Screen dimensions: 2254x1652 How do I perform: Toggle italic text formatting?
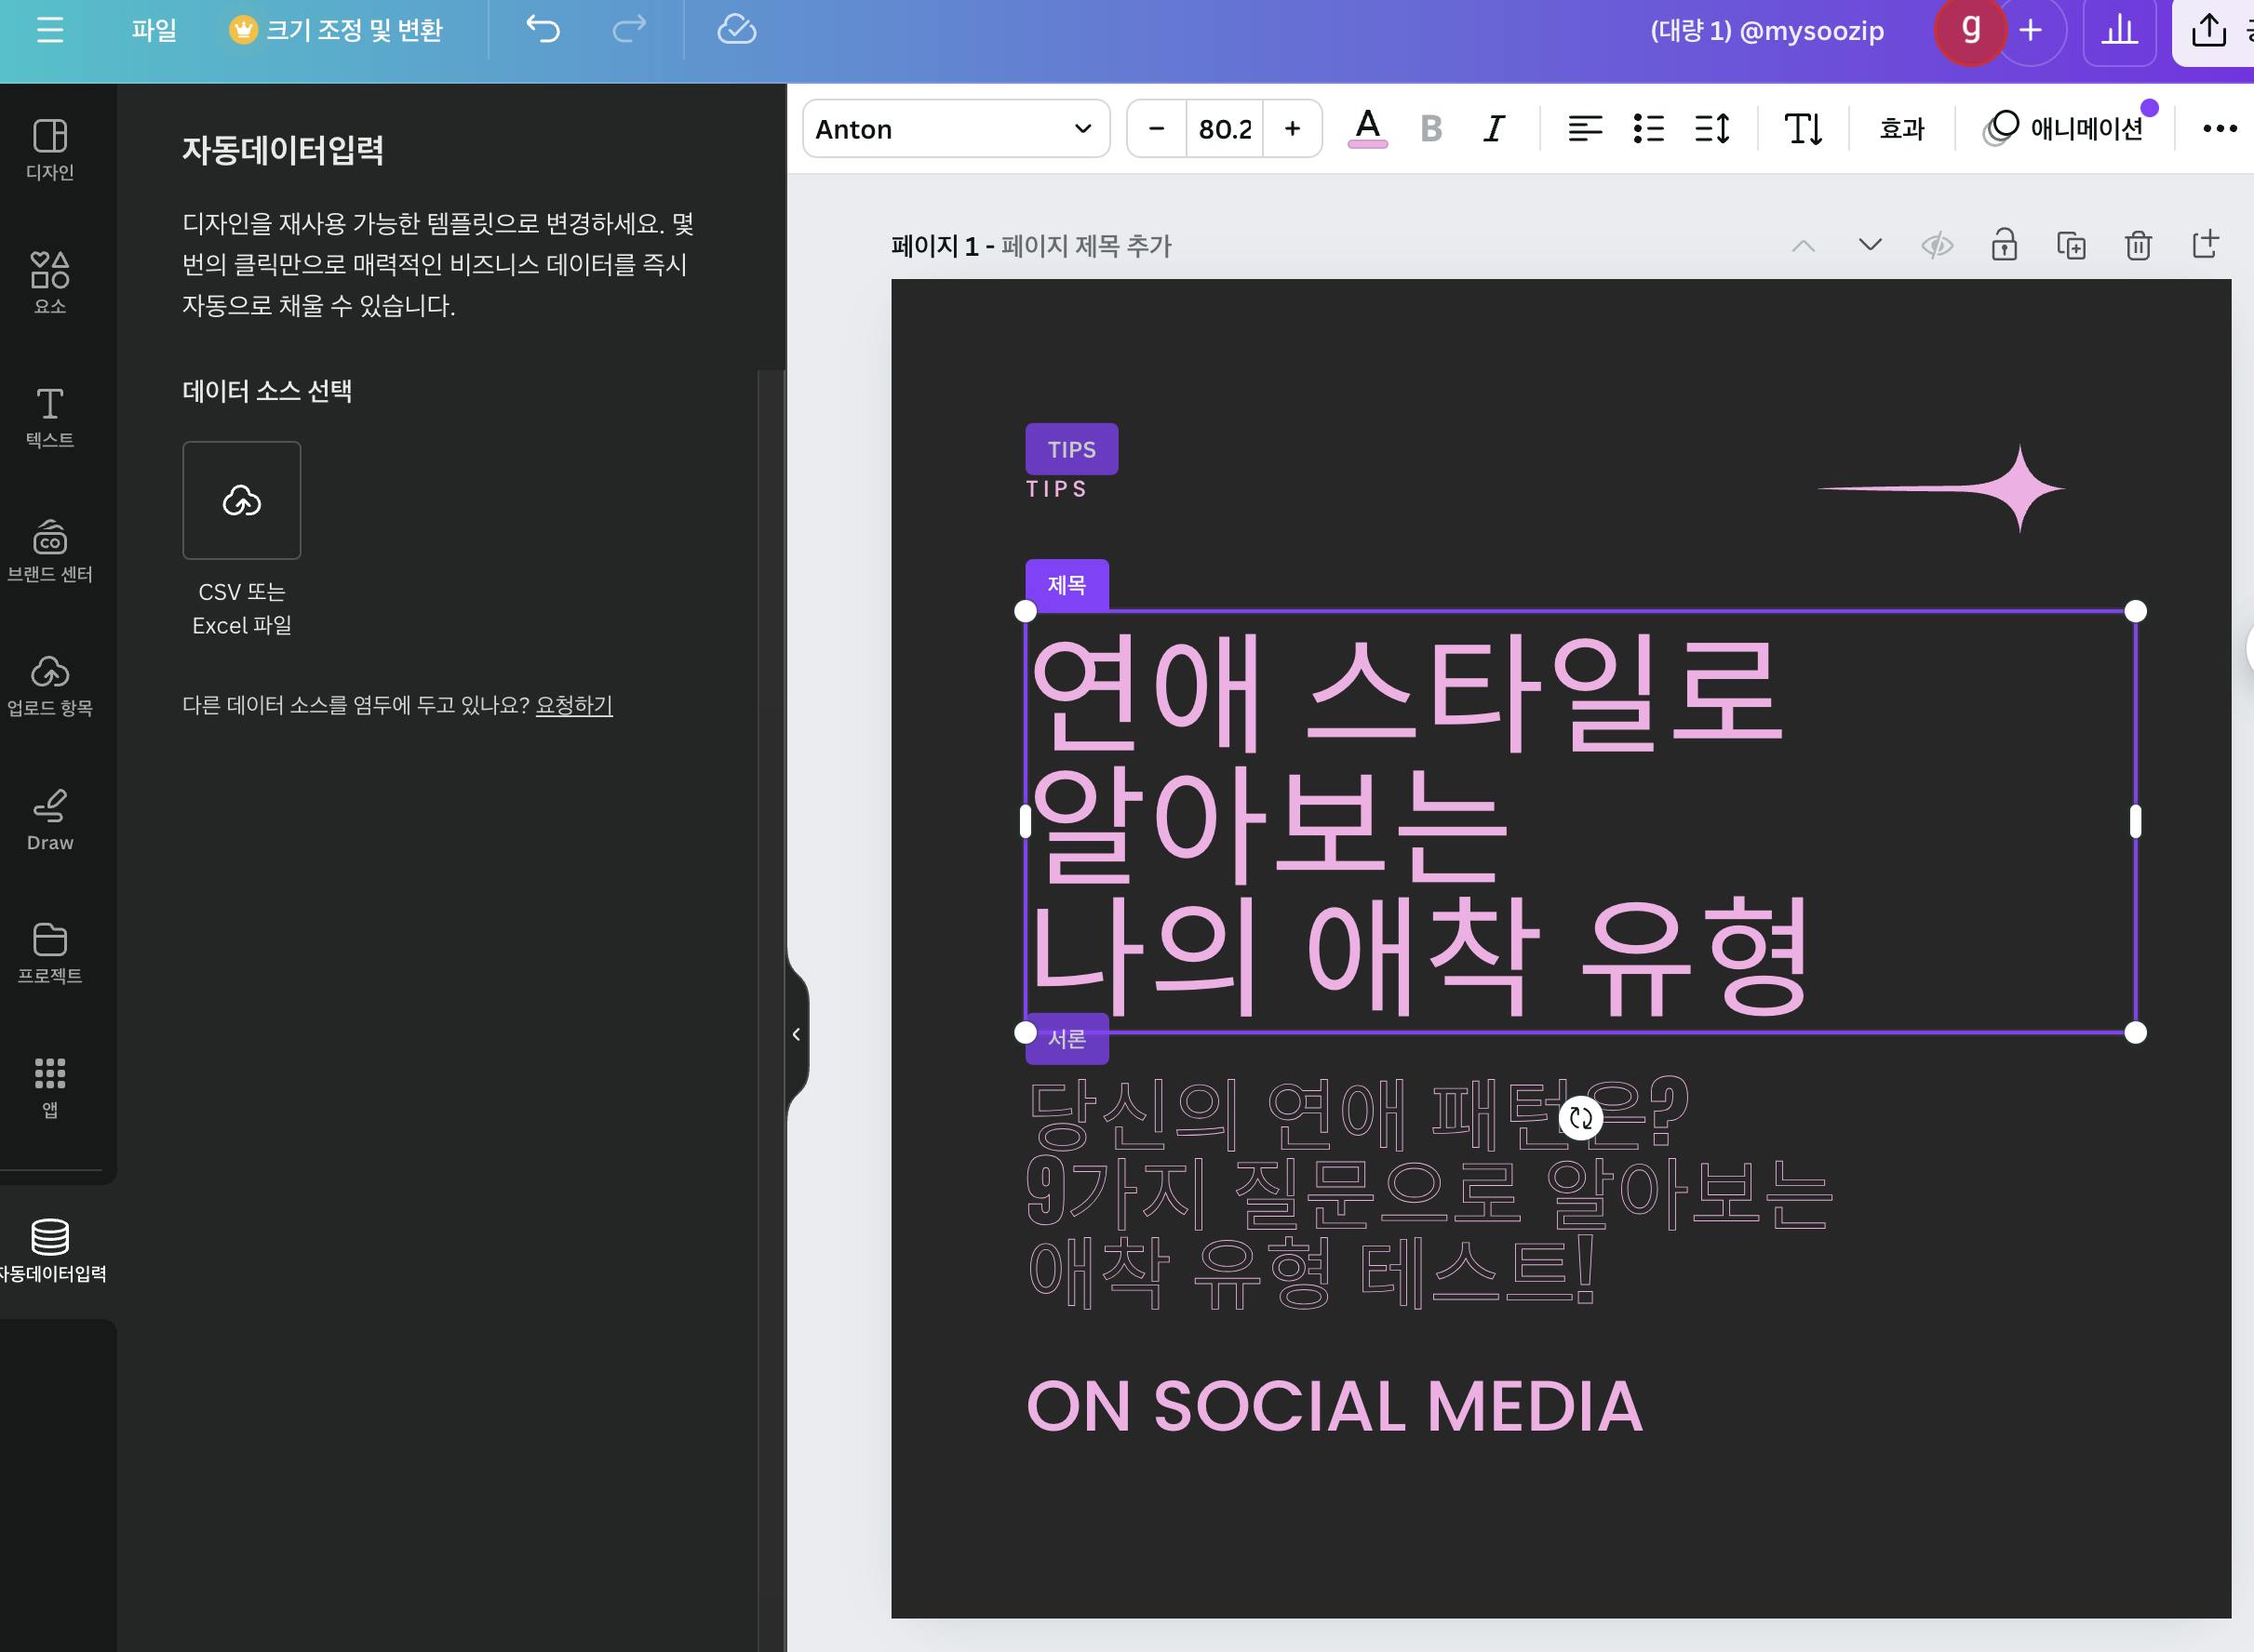coord(1494,128)
